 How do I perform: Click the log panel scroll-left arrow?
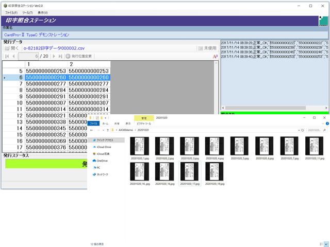tap(223, 108)
